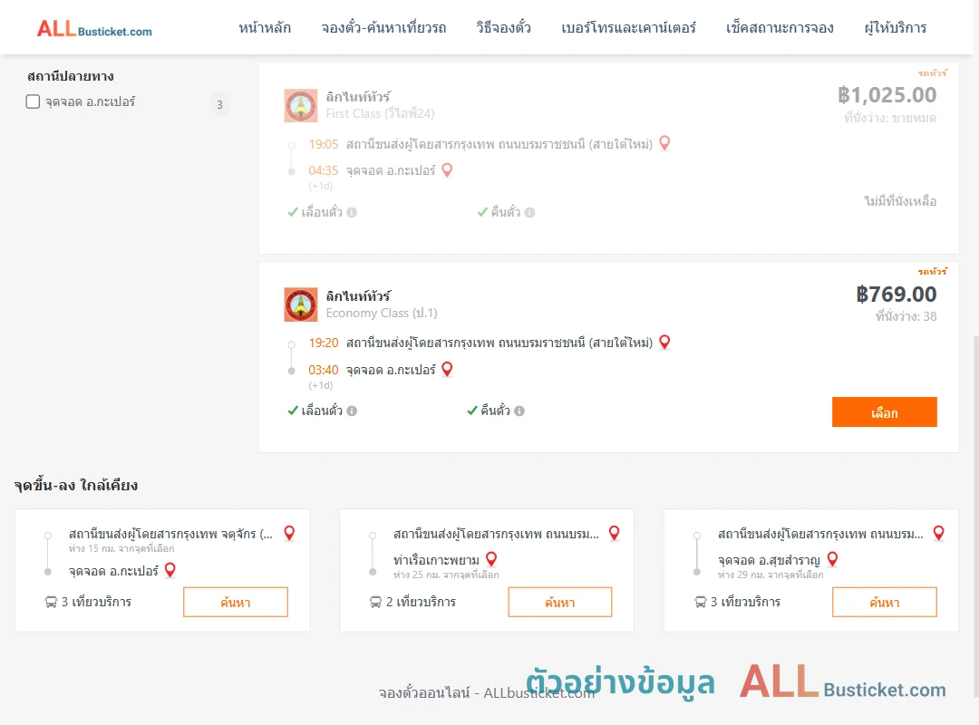Show เลื่อนตั๋ว info icon on Economy Class trip
The image size is (979, 725).
pos(352,411)
